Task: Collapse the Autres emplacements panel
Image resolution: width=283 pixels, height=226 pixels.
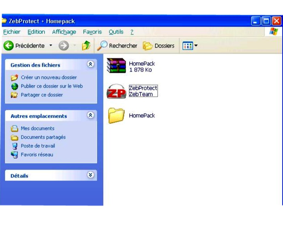Action: tap(90, 115)
